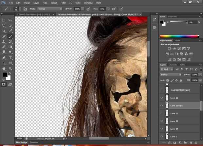The width and height of the screenshot is (203, 146).
Task: Click the foreground color swatch in toolbox
Action: [5, 74]
